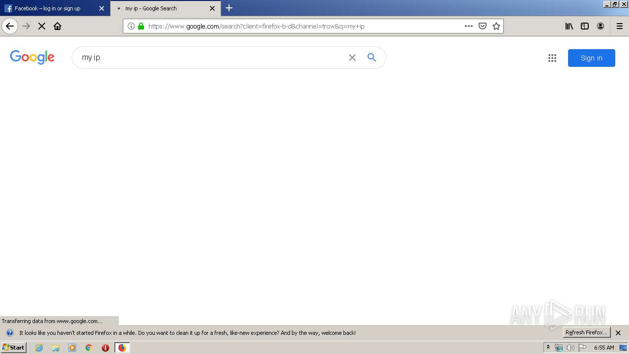The image size is (629, 354).
Task: Open the Firefox hamburger menu
Action: [620, 26]
